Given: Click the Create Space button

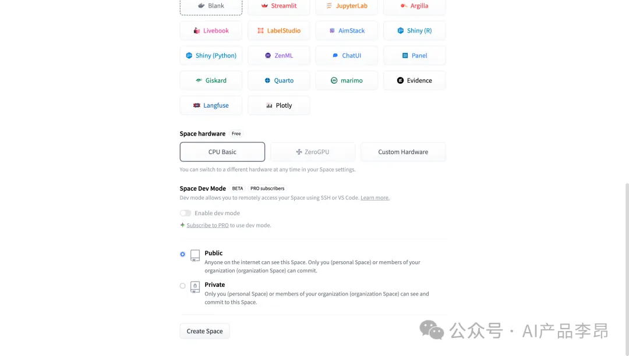Looking at the screenshot, I should (204, 331).
